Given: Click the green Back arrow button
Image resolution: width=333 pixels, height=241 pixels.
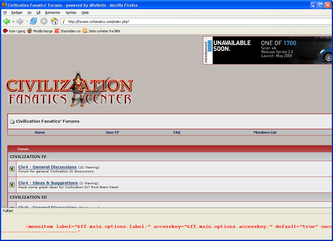Looking at the screenshot, I should [x=7, y=21].
